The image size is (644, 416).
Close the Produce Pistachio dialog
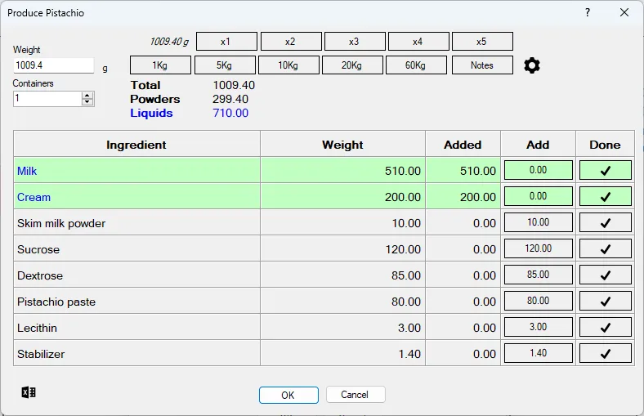624,13
